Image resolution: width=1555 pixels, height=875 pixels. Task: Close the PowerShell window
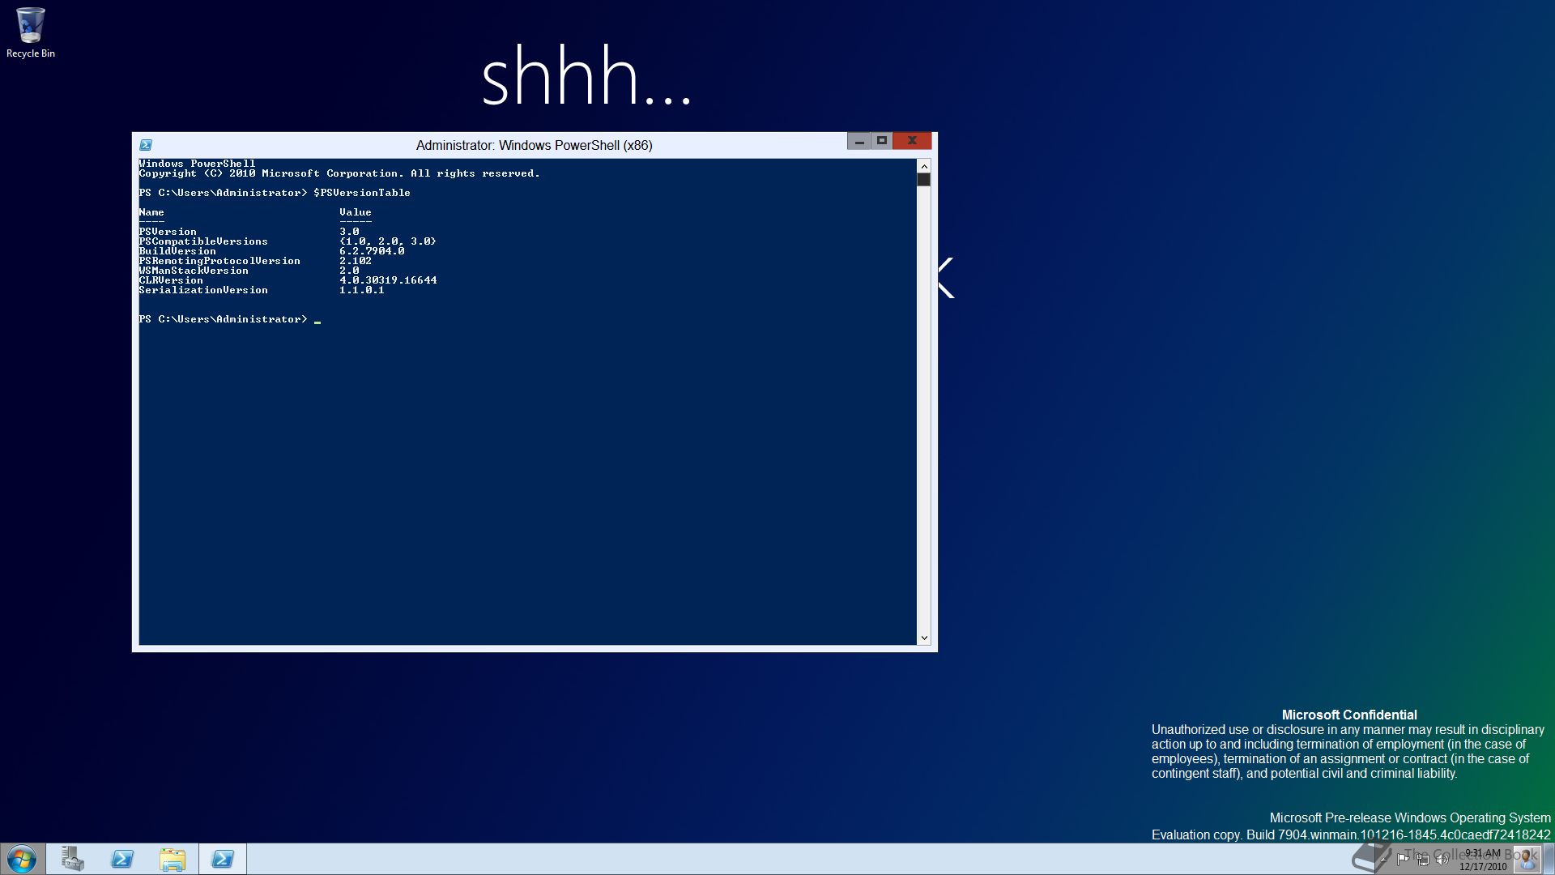(x=912, y=141)
